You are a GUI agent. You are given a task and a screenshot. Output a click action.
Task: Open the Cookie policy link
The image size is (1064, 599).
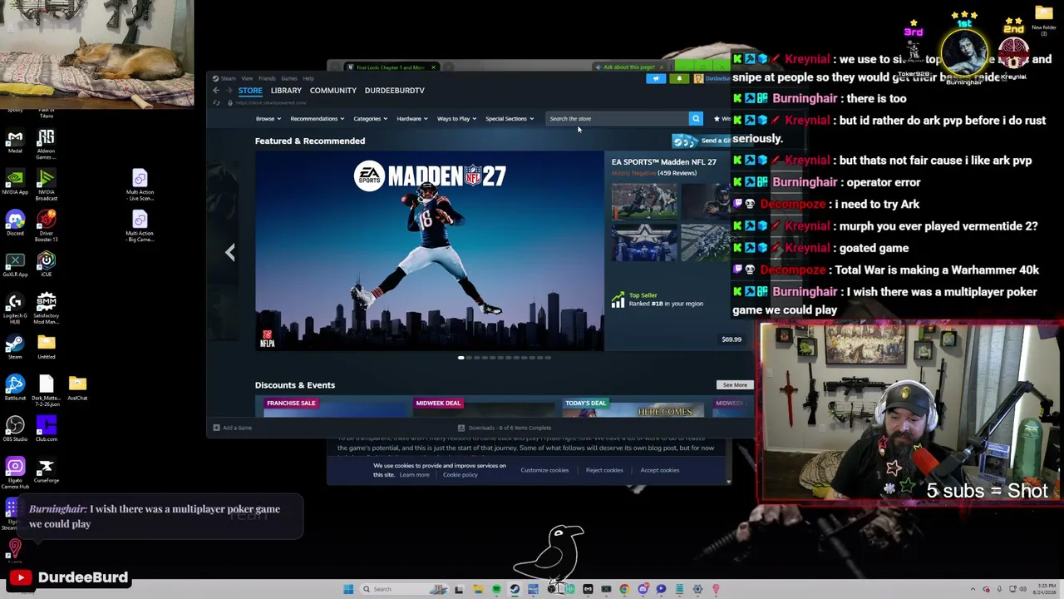pos(460,475)
